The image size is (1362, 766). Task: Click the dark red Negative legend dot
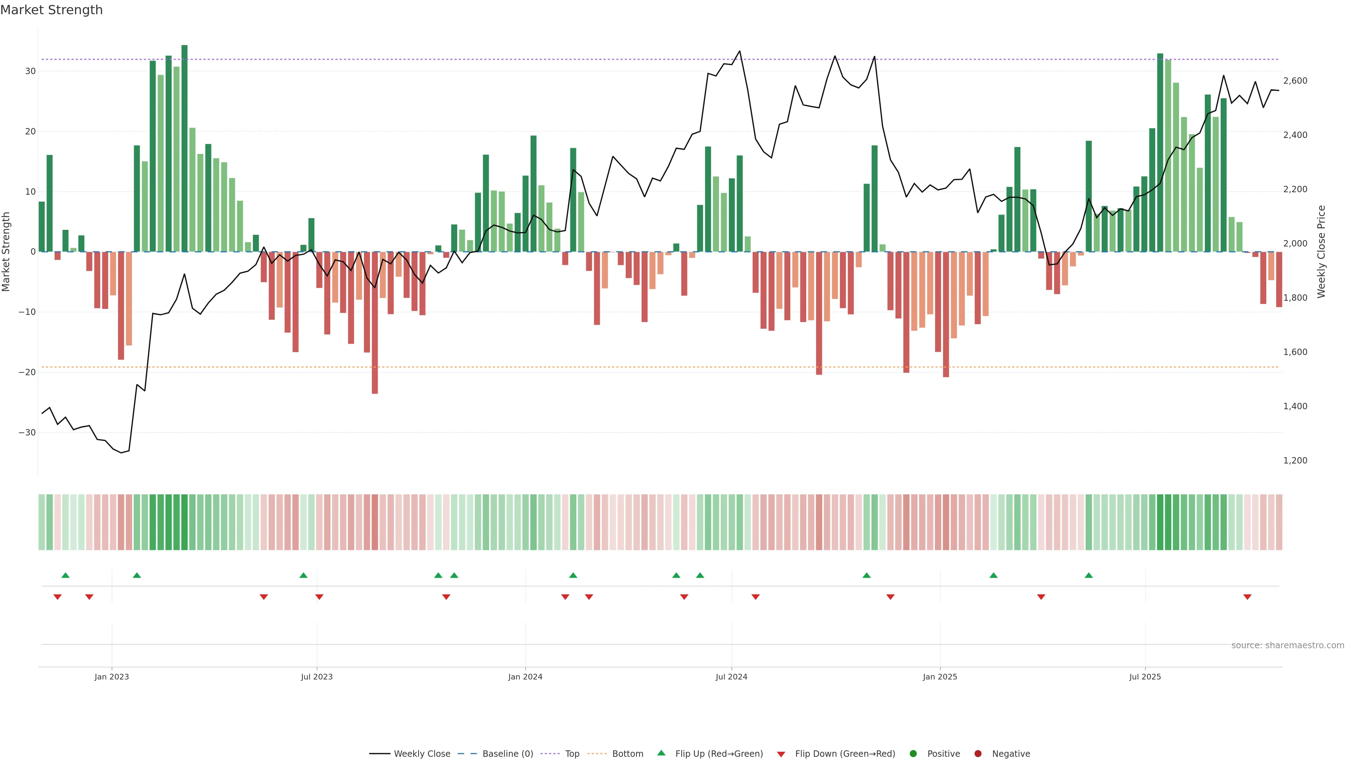coord(978,753)
